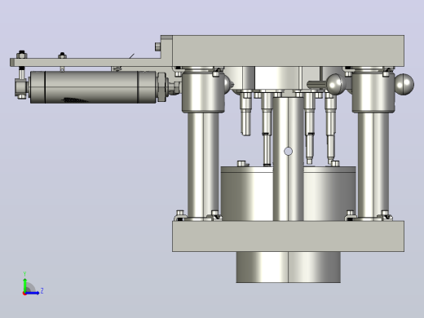Select the bottom base plate

coord(288,236)
